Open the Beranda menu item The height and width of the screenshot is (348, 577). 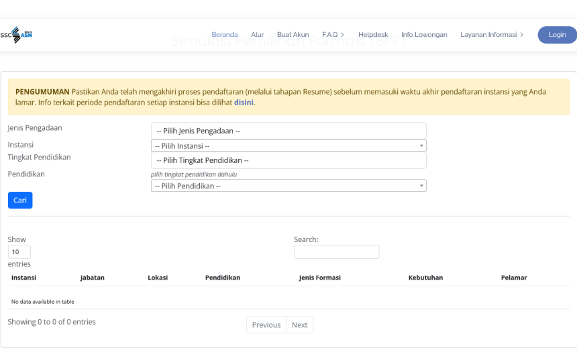(224, 35)
